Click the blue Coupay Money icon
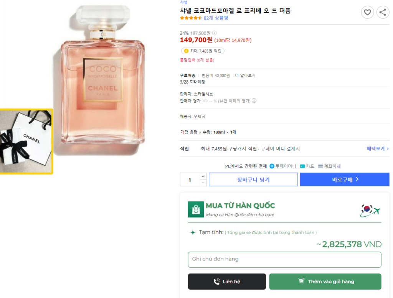393x298 pixels. click(272, 166)
